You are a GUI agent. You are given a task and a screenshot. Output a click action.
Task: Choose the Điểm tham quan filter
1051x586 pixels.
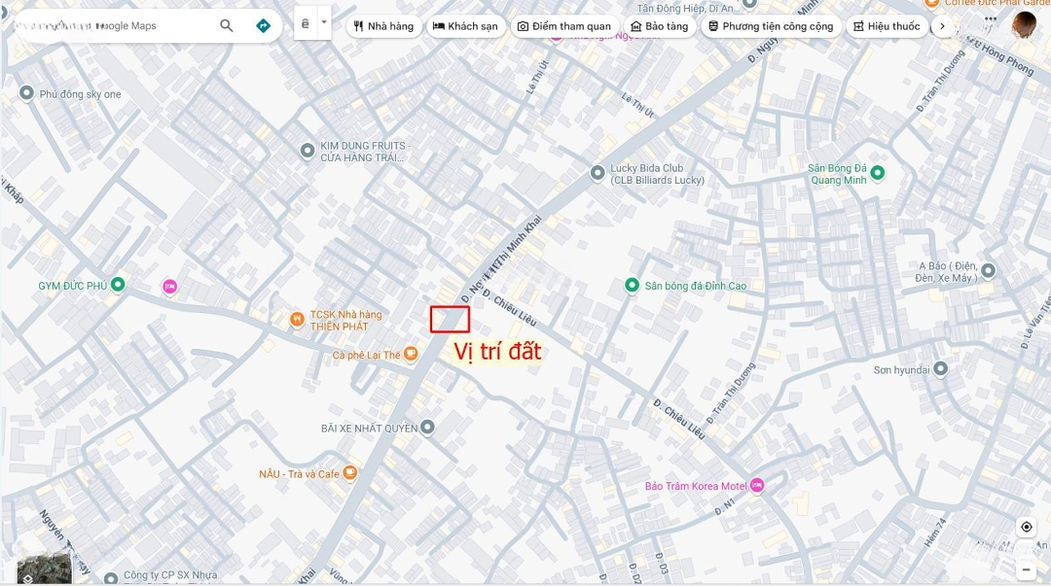(564, 26)
